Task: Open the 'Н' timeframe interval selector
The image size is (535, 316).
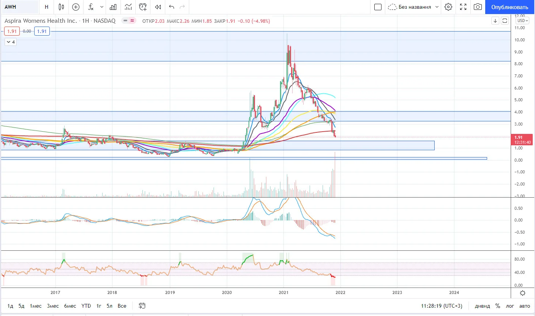Action: (46, 7)
